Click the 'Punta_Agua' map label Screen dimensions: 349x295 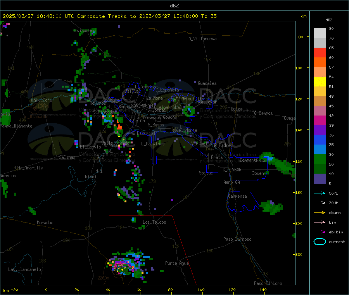177,264
